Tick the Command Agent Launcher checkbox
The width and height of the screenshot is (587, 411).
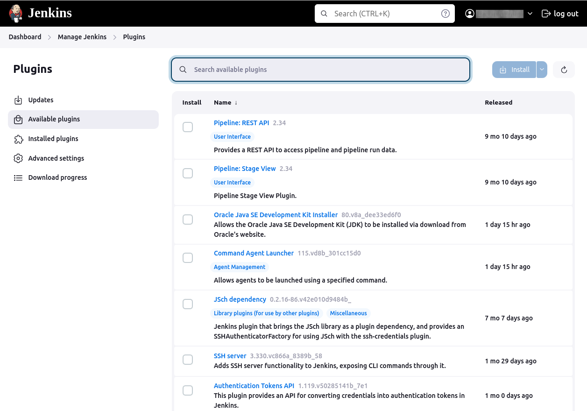(188, 258)
